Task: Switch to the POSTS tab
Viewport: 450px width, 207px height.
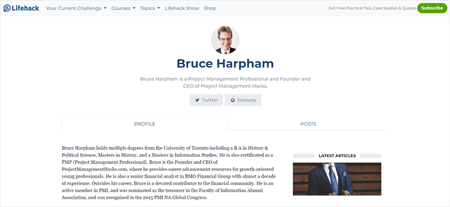Action: [308, 124]
